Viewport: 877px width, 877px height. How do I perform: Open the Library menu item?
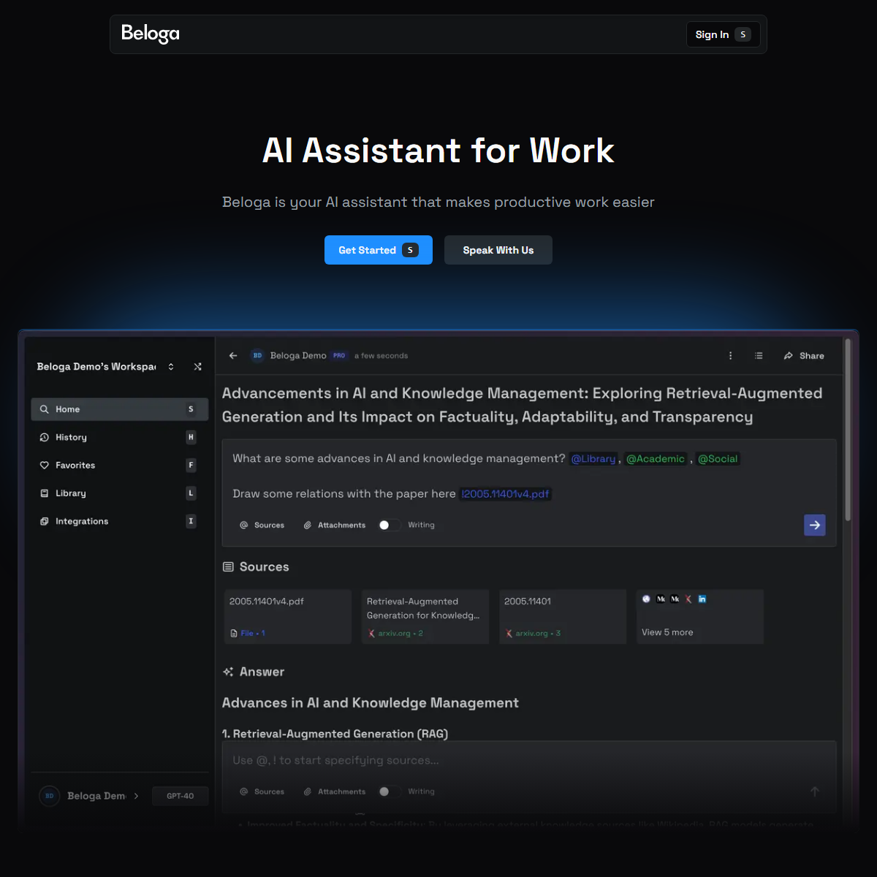[x=120, y=493]
